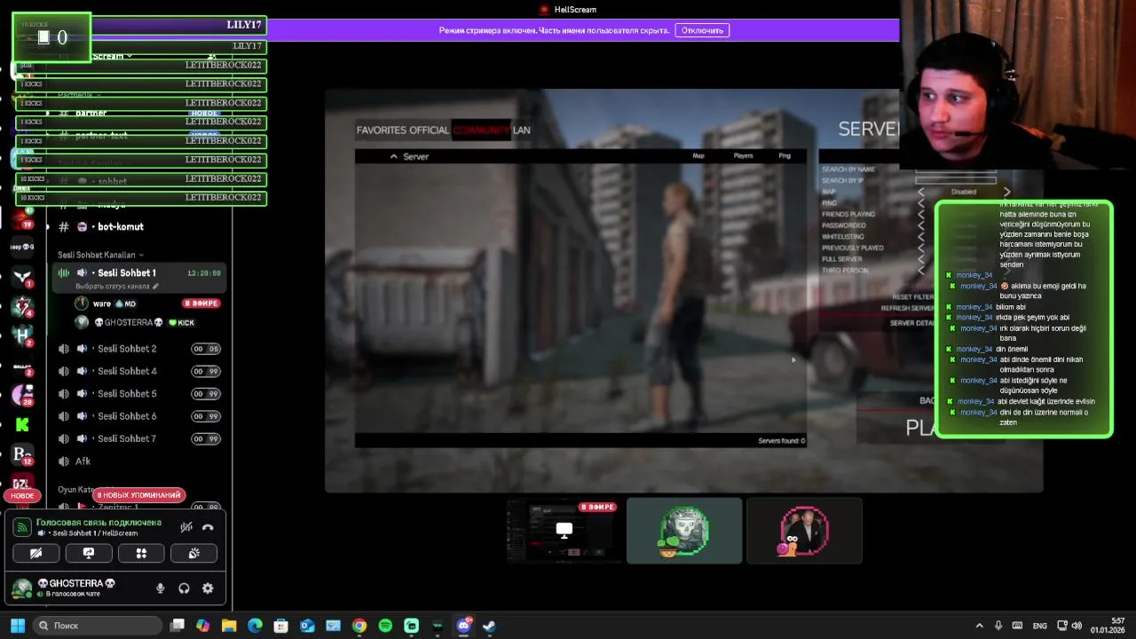Click WHITELISTING filter left arrow

click(x=920, y=237)
